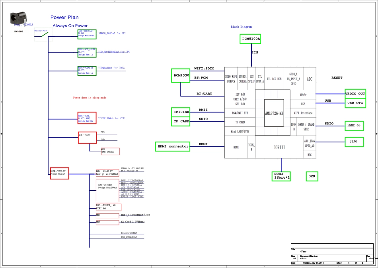
Task: Click the BUCK VCC3.3V red box
Action: [60, 173]
